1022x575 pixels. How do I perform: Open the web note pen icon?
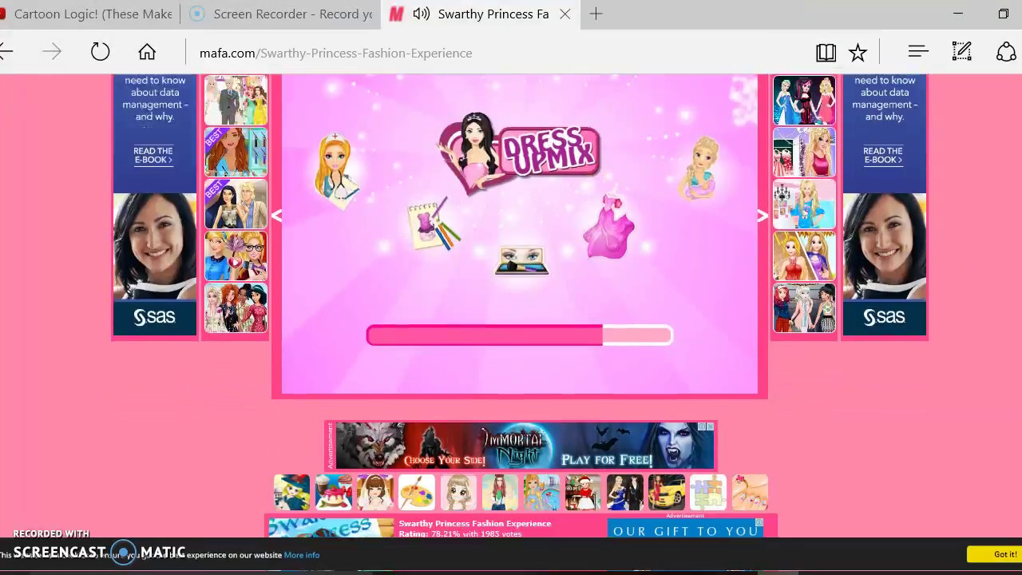pyautogui.click(x=962, y=52)
